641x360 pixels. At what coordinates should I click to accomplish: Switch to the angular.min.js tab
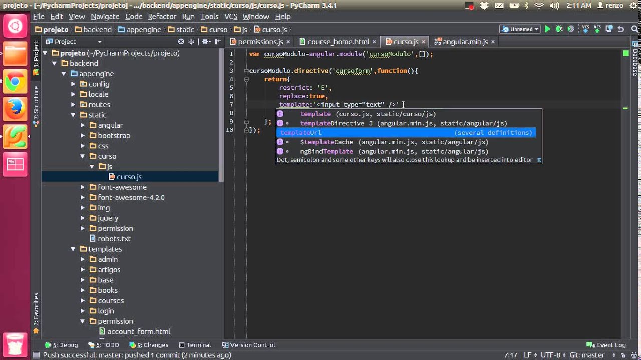pos(465,42)
